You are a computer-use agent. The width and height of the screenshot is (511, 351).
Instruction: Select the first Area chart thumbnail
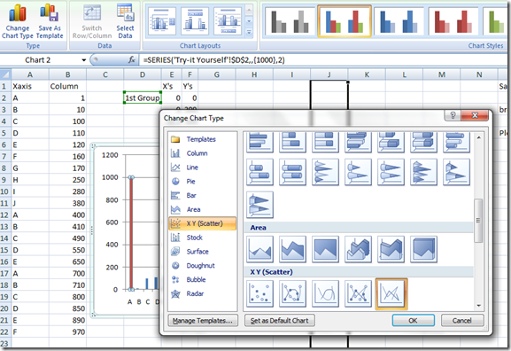(259, 250)
